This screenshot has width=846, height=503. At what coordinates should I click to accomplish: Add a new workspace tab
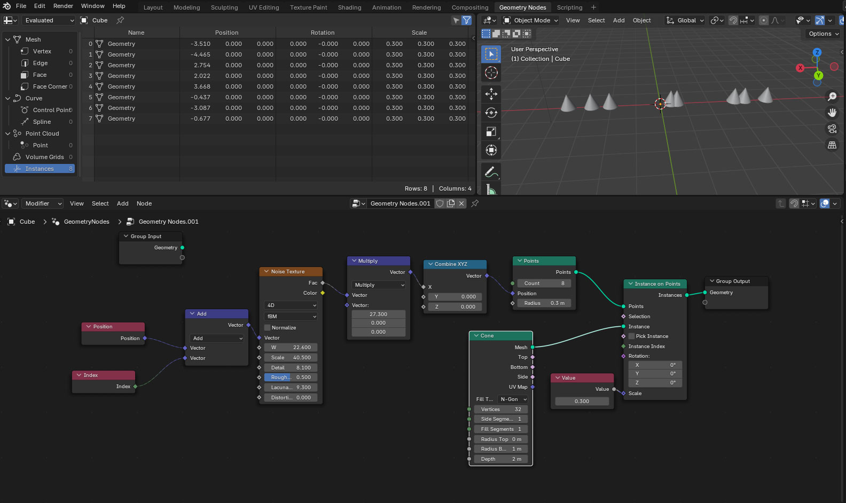tap(593, 7)
